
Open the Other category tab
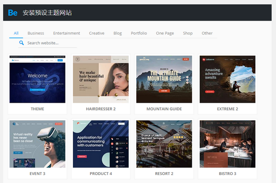(x=207, y=33)
